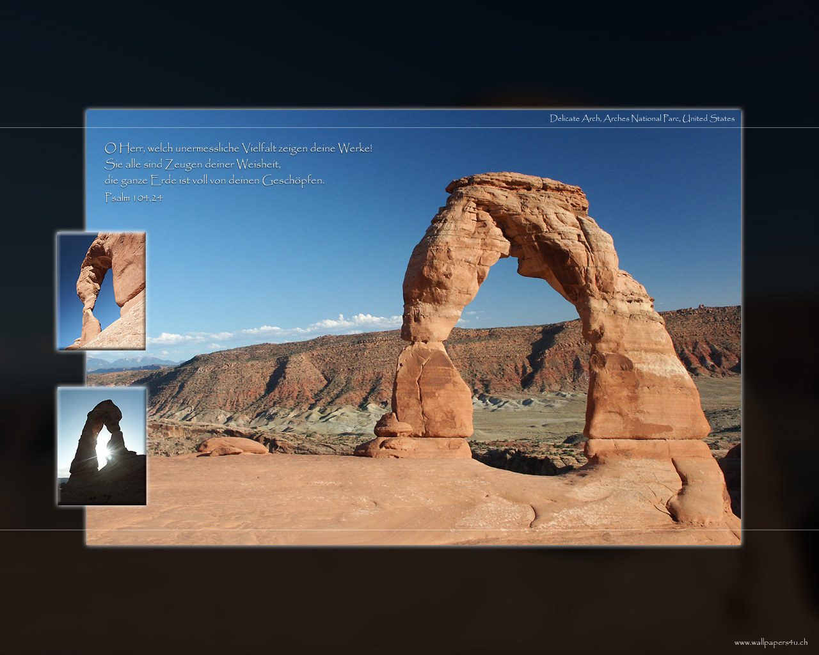Select the line 'Sie alle sind Zeugen deiner Weisheit'

click(193, 164)
